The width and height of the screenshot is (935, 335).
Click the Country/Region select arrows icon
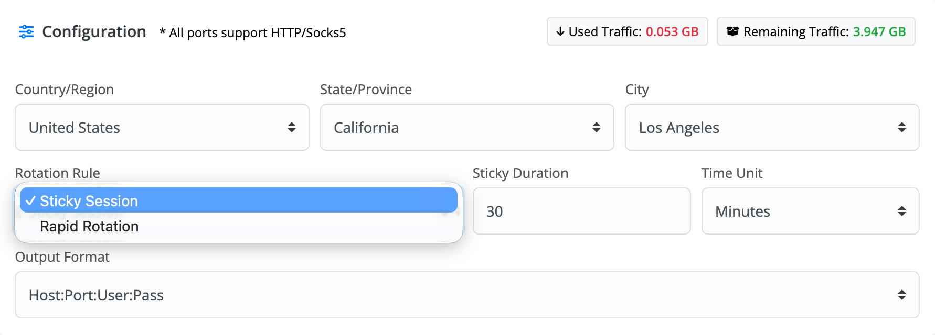pyautogui.click(x=292, y=127)
